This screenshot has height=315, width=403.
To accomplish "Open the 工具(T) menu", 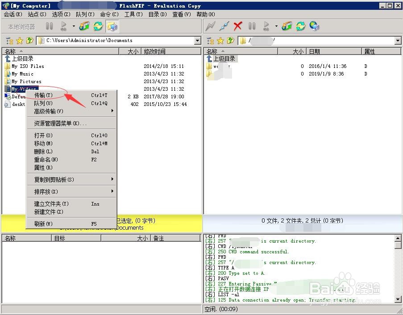I will 133,14.
